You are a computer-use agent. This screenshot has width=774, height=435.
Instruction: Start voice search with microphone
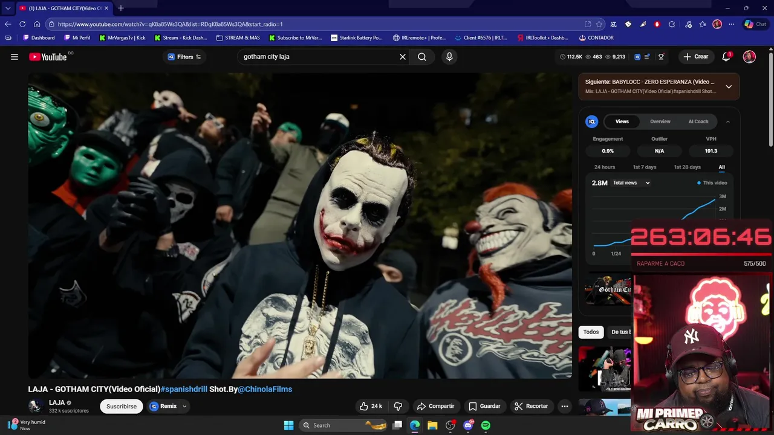click(x=449, y=57)
